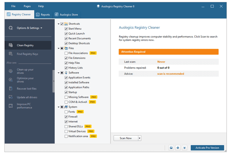The height and width of the screenshot is (154, 231).
Task: Click the Recover lost files icon
Action: click(11, 89)
